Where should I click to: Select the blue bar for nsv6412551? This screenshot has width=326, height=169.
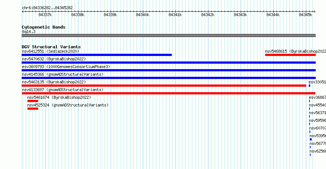97,55
